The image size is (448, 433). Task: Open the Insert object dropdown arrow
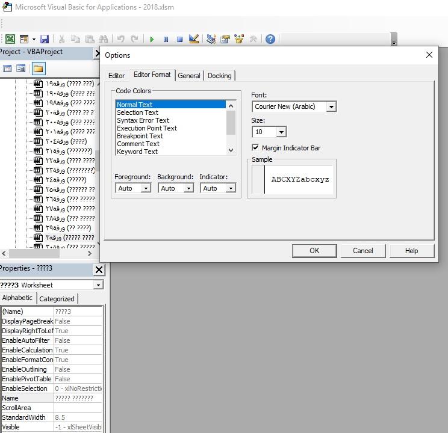point(34,39)
